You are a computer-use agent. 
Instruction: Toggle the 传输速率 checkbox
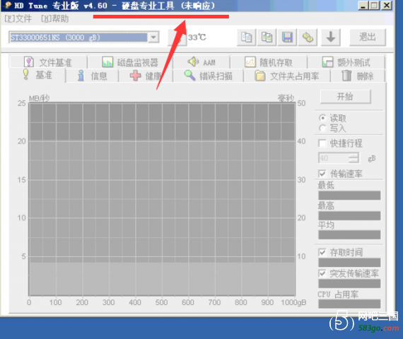(x=322, y=174)
